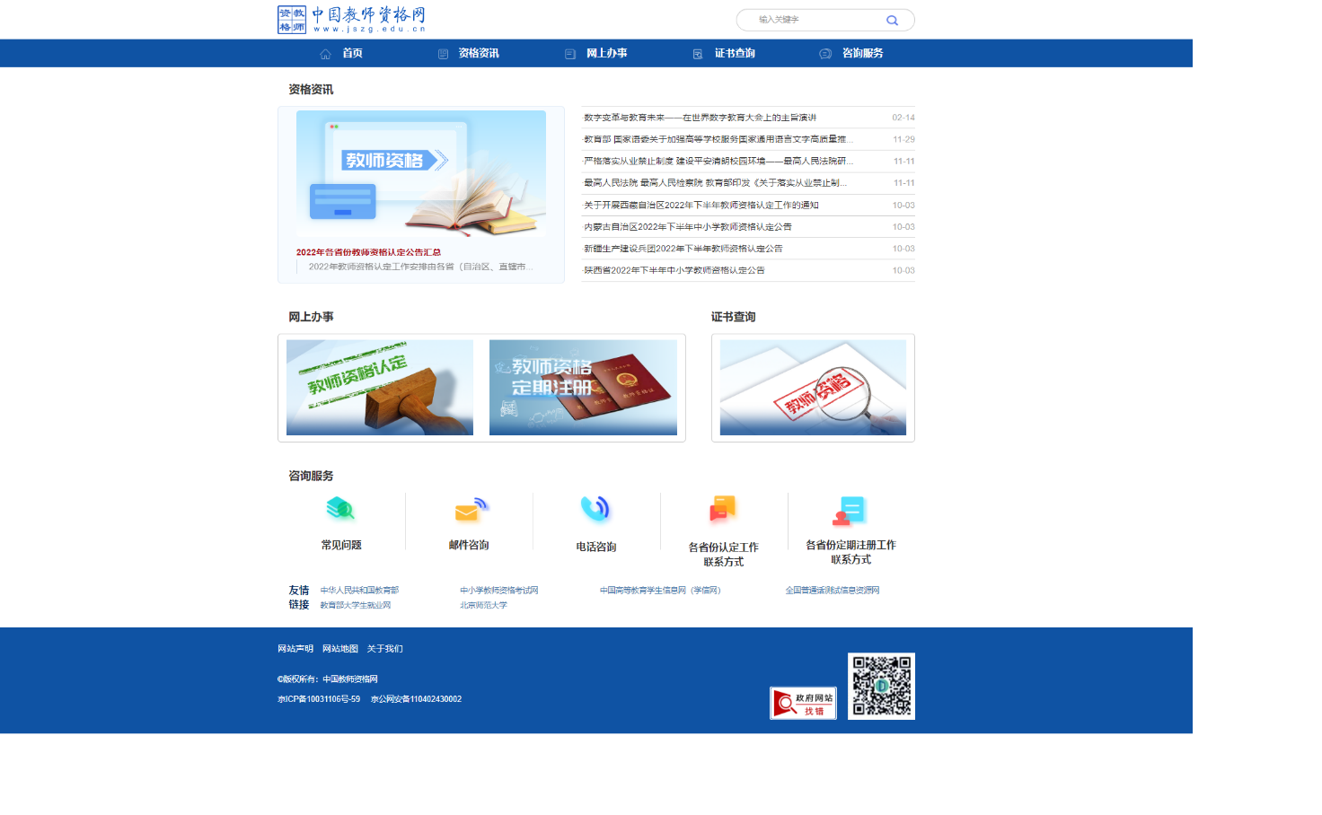
Task: Click the 电话咨询 phone icon
Action: point(595,509)
